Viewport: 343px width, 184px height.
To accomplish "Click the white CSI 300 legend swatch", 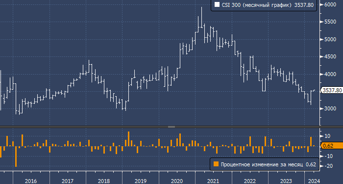I will pyautogui.click(x=217, y=5).
